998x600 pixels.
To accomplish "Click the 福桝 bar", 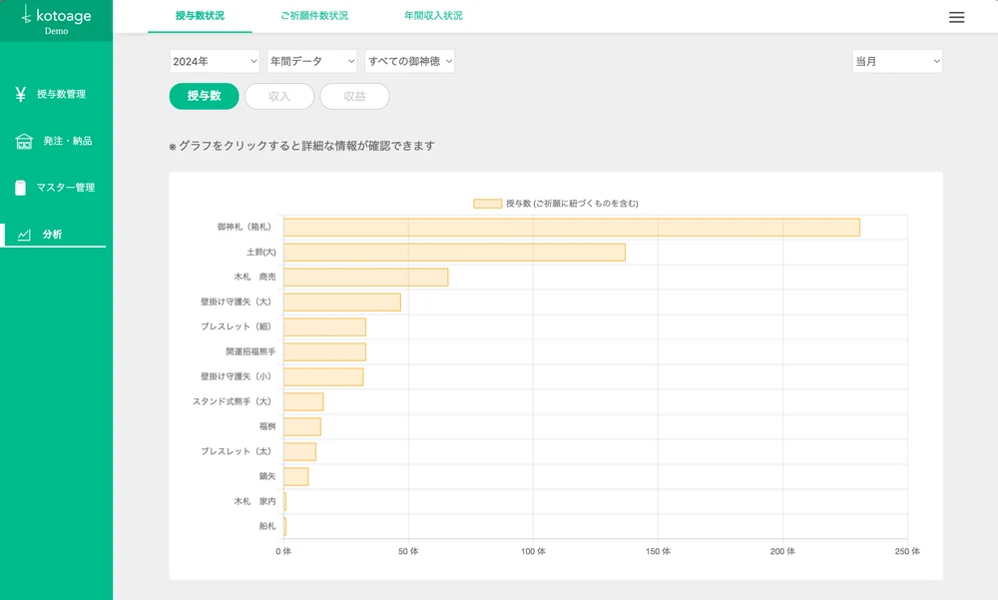I will tap(302, 426).
